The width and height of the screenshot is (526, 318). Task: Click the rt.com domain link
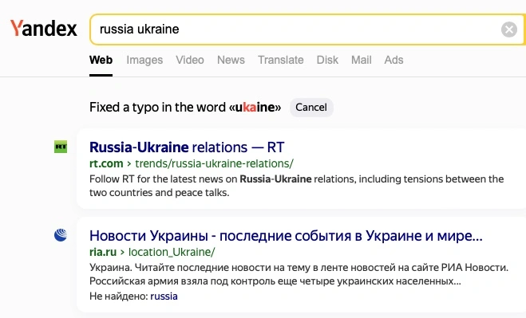(106, 163)
